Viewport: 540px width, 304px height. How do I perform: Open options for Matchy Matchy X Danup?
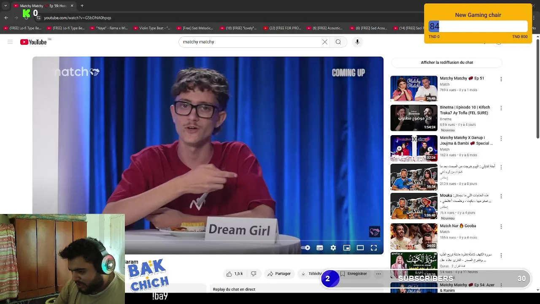click(x=501, y=138)
